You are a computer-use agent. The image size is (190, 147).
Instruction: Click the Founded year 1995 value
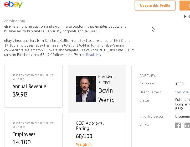tap(179, 84)
